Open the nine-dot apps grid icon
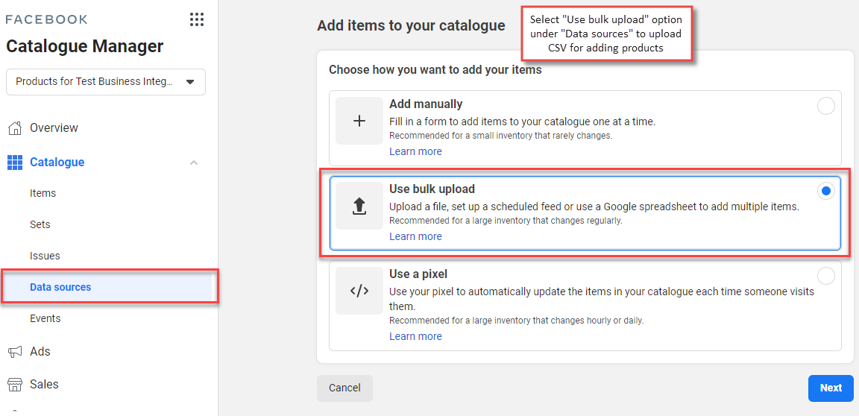The image size is (859, 416). click(197, 19)
